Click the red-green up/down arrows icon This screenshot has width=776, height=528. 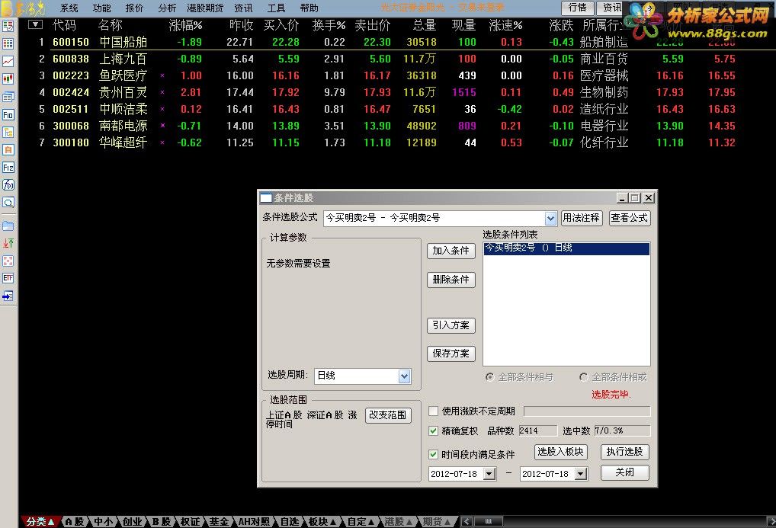coord(8,243)
